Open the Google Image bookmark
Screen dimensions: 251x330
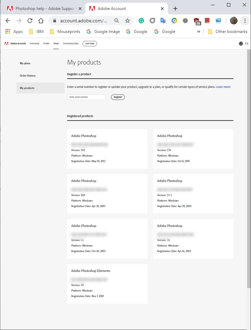click(x=103, y=32)
